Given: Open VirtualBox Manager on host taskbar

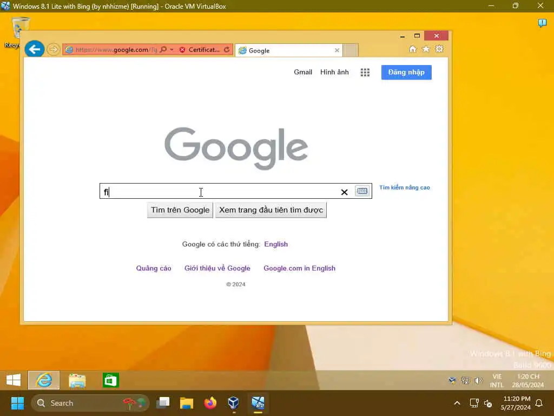Looking at the screenshot, I should tap(234, 403).
